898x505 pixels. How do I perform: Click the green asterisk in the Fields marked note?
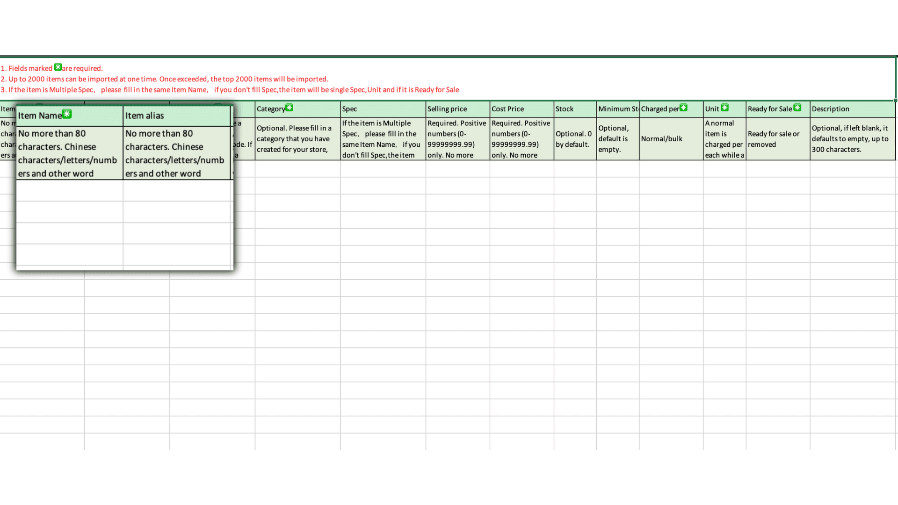click(x=58, y=67)
